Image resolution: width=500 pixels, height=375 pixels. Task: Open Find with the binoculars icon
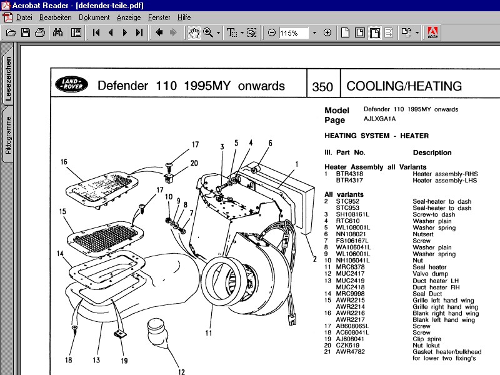tap(58, 32)
